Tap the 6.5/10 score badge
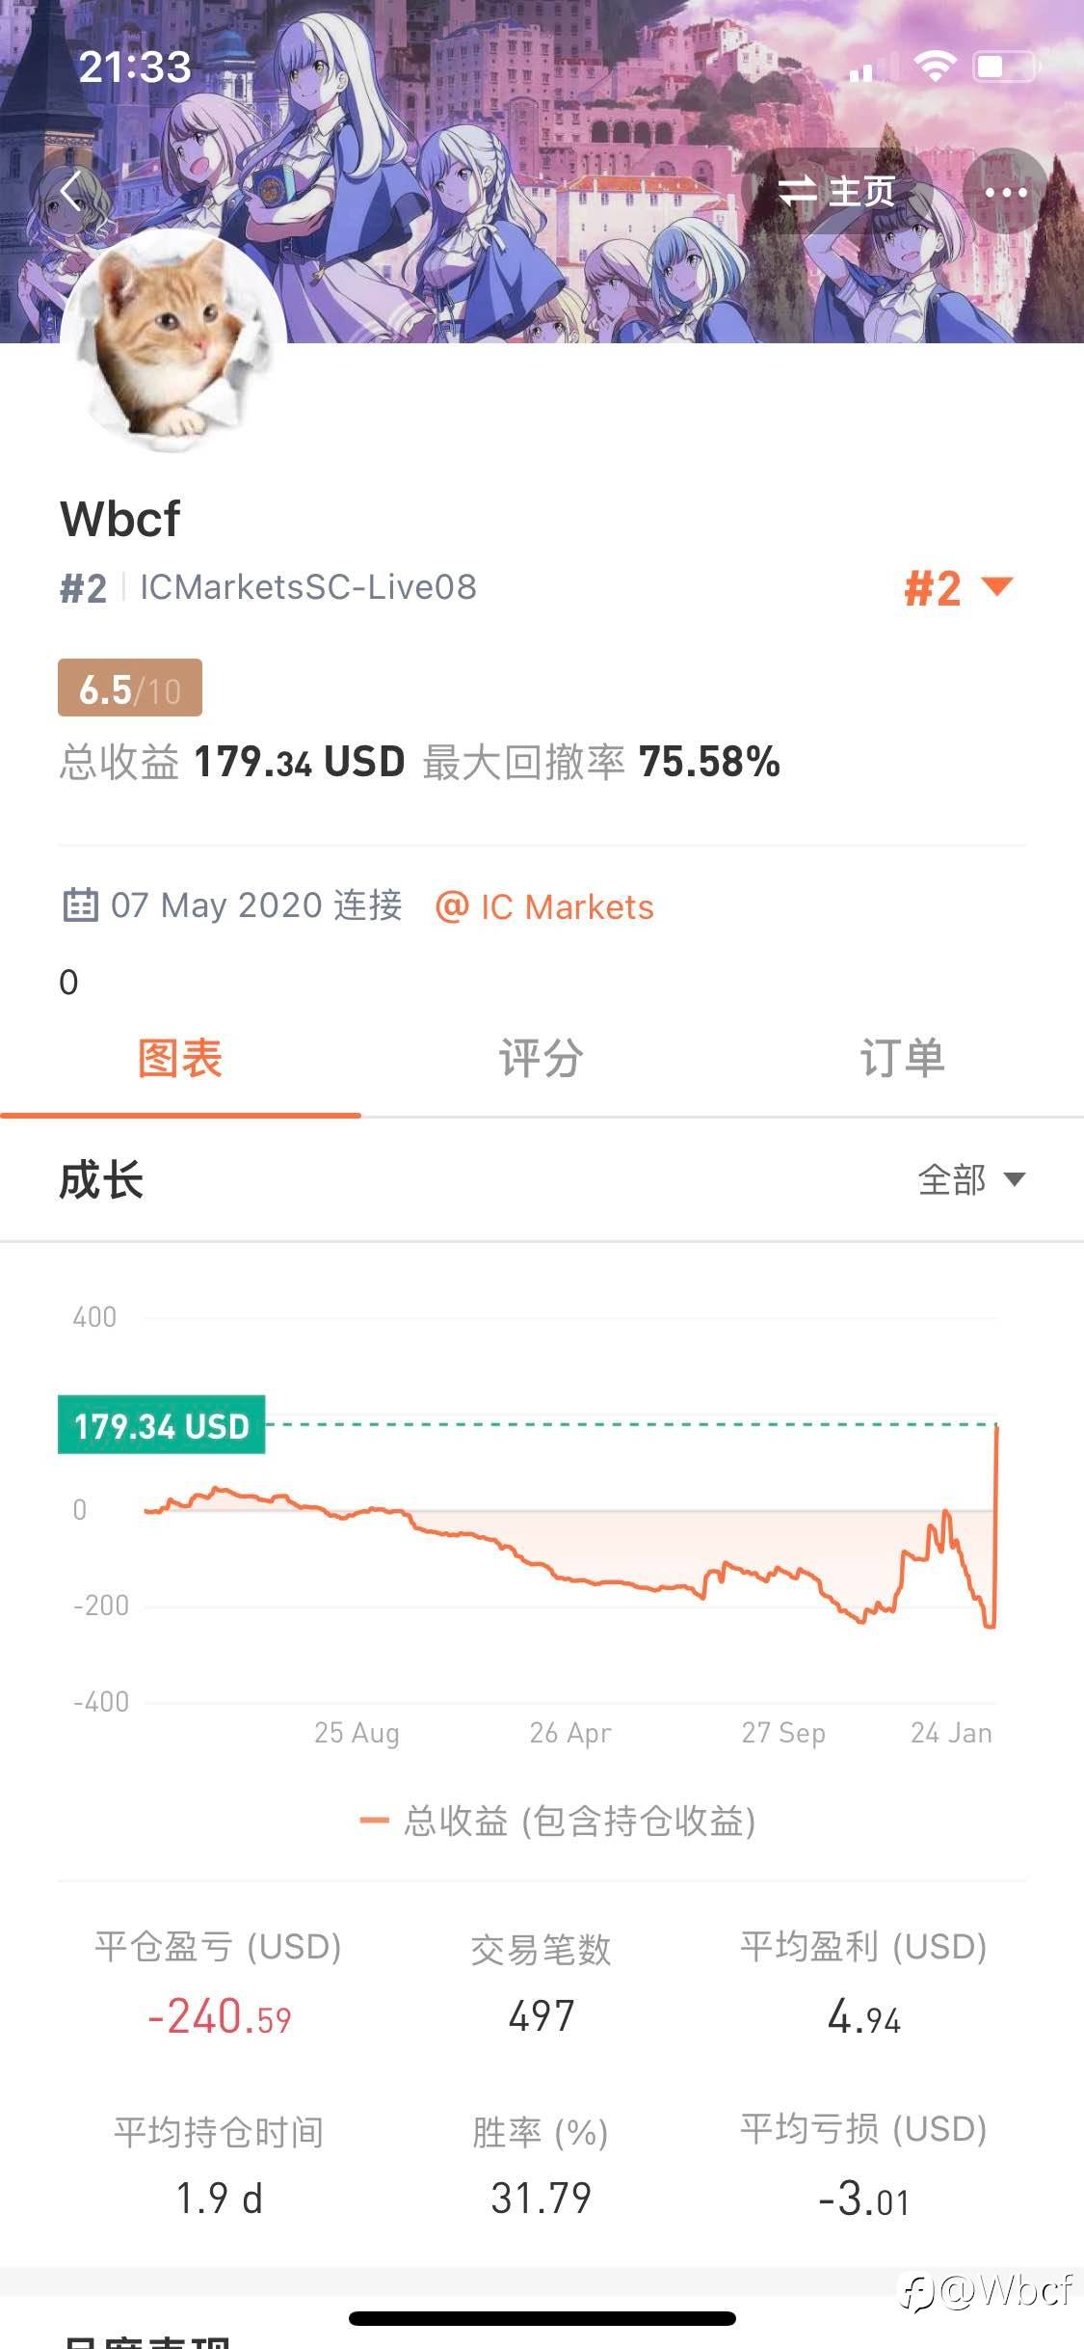1084x2349 pixels. point(130,688)
